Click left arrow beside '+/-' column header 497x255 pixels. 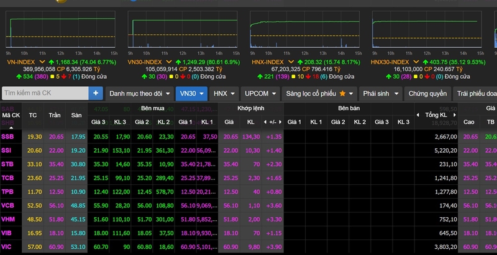point(265,122)
